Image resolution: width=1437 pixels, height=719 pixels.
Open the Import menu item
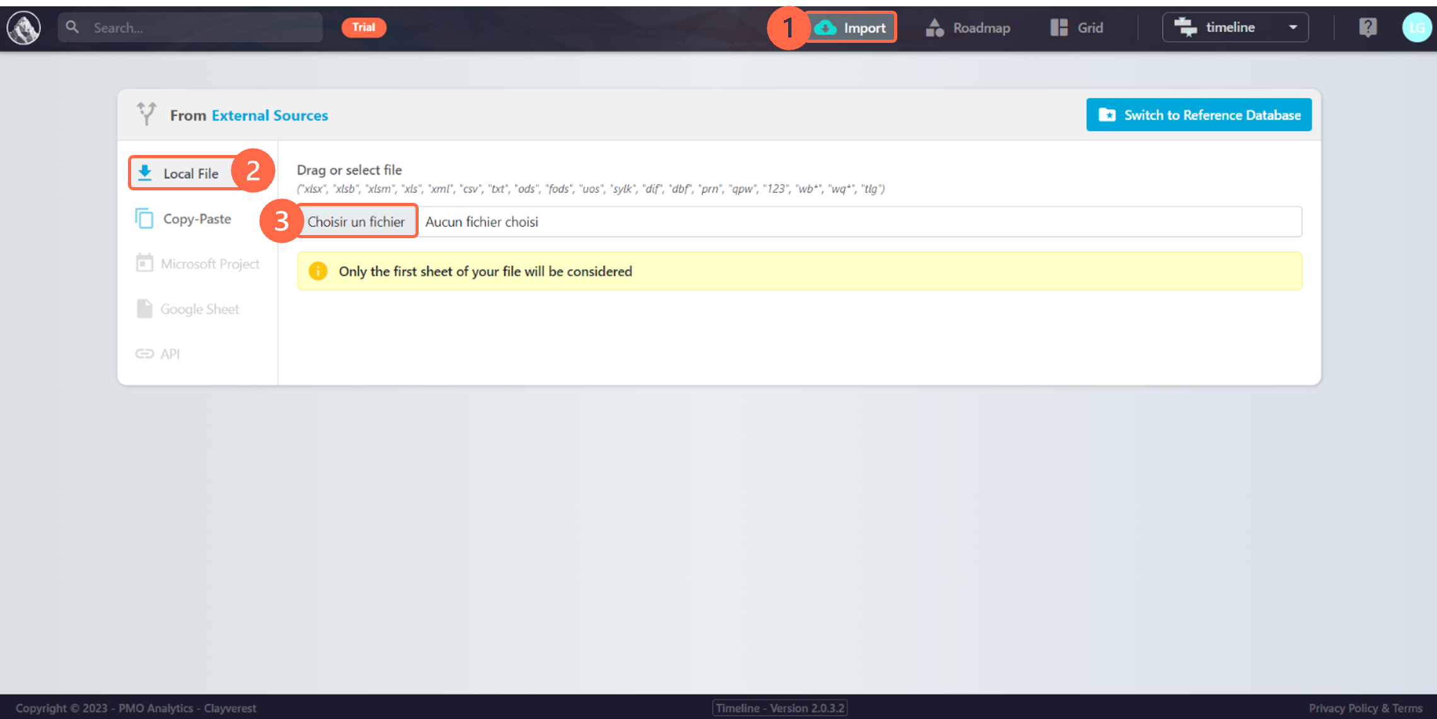click(x=851, y=28)
